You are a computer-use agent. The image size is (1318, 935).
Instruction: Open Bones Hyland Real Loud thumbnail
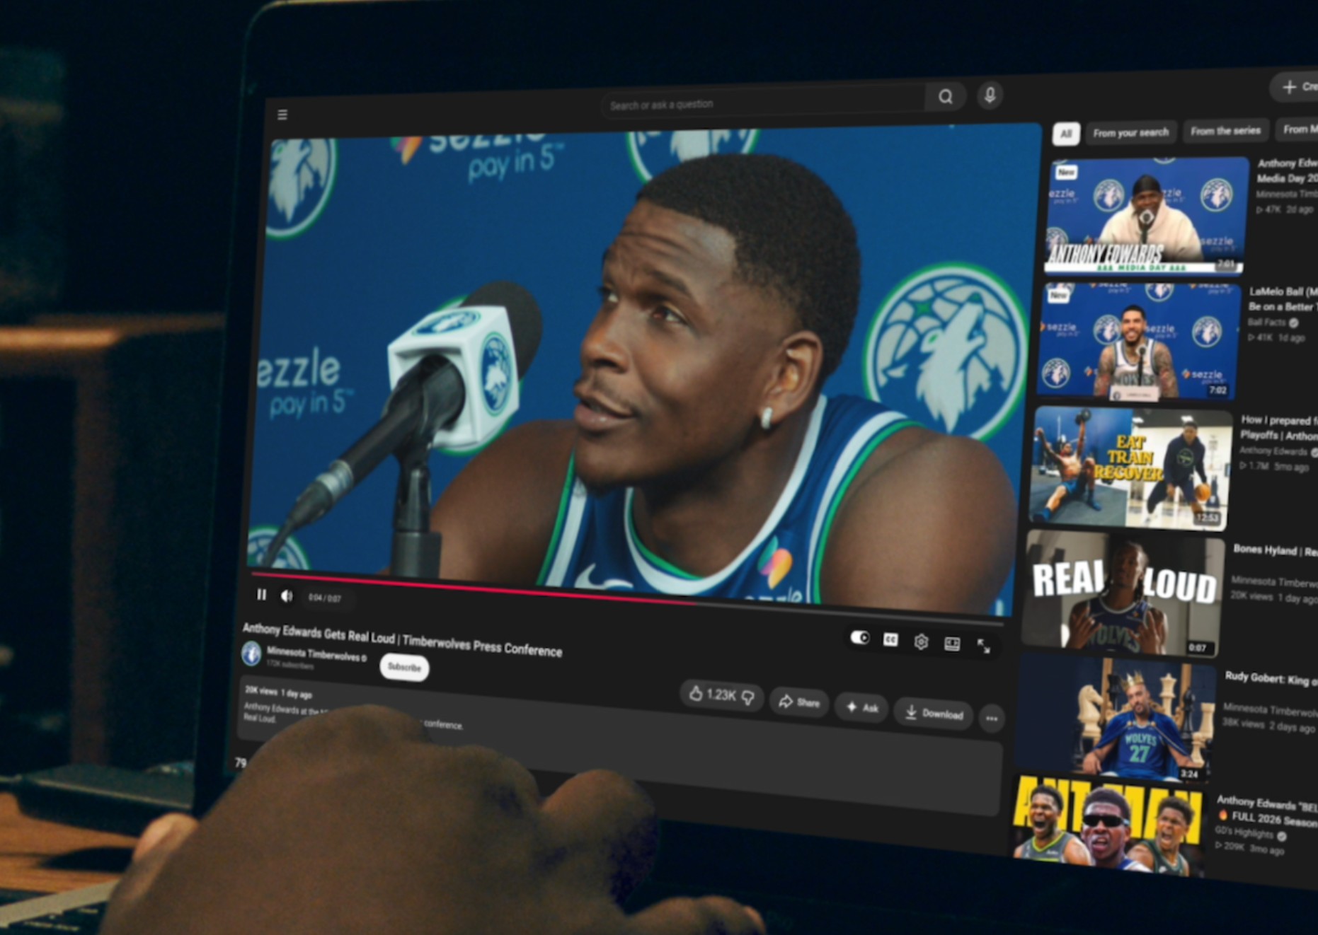click(1123, 594)
